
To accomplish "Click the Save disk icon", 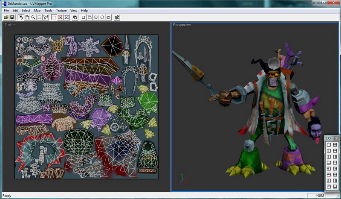I will coord(12,18).
